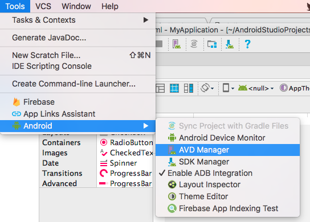Select Create Command-line Launcher...
The width and height of the screenshot is (310, 222).
(77, 84)
